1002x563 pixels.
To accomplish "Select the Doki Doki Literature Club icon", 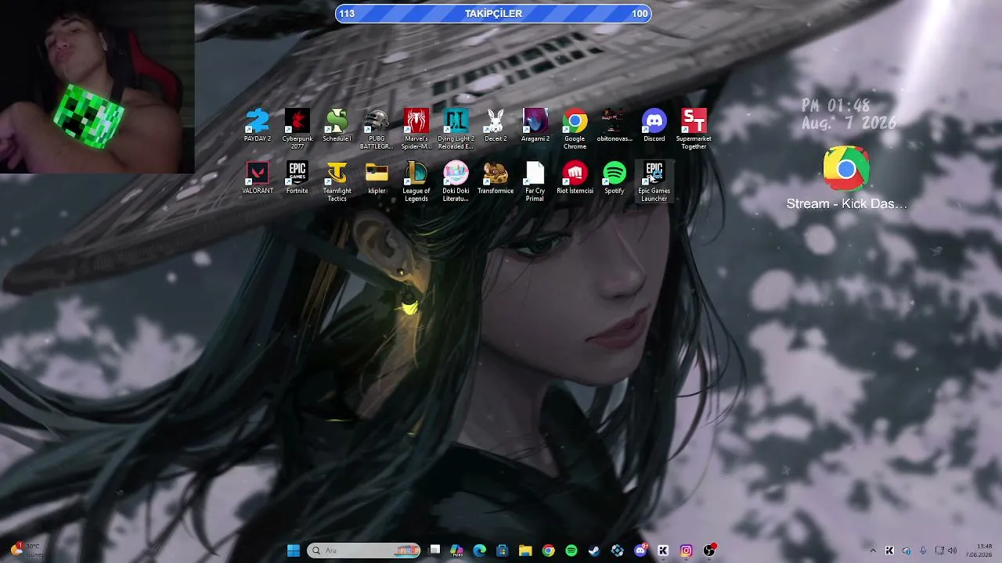I will point(456,181).
